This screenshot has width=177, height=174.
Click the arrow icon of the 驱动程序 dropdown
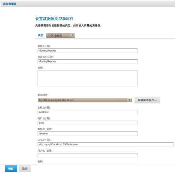pos(129,100)
